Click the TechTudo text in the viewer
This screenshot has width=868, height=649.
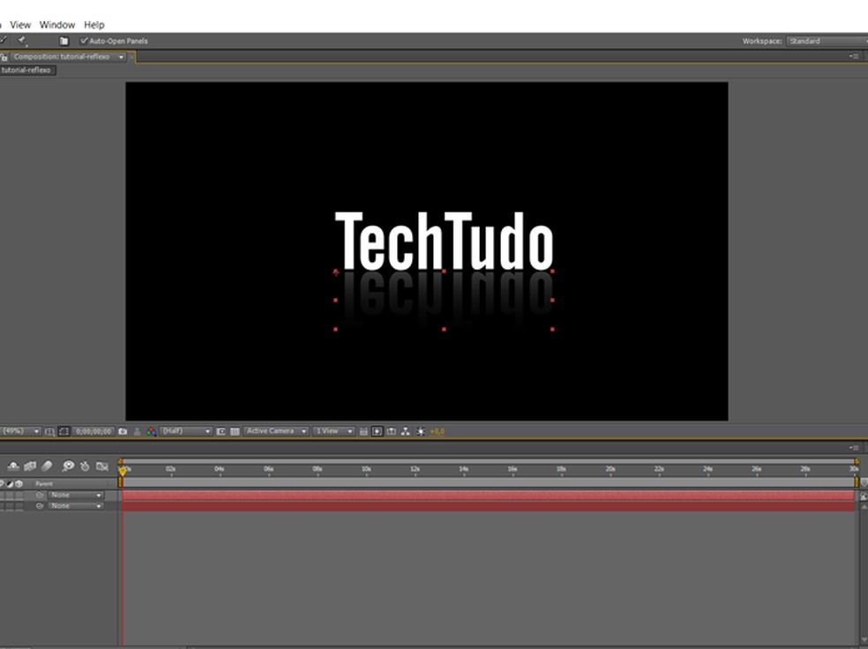click(444, 242)
